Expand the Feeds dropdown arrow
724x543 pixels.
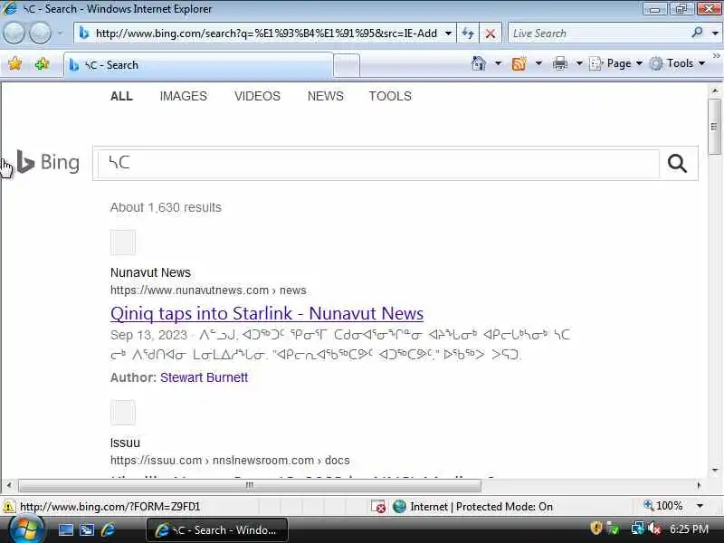[538, 63]
